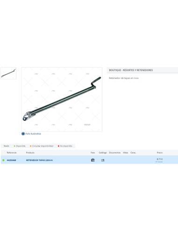Select the small product thumbnail image
The image size is (178, 231).
pyautogui.click(x=8, y=73)
